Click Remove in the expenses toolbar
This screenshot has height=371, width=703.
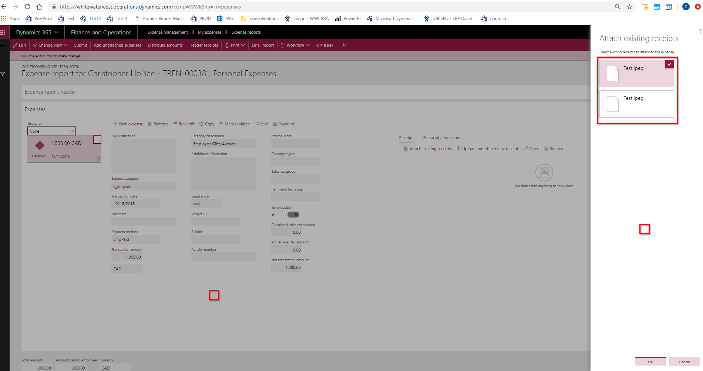(158, 124)
